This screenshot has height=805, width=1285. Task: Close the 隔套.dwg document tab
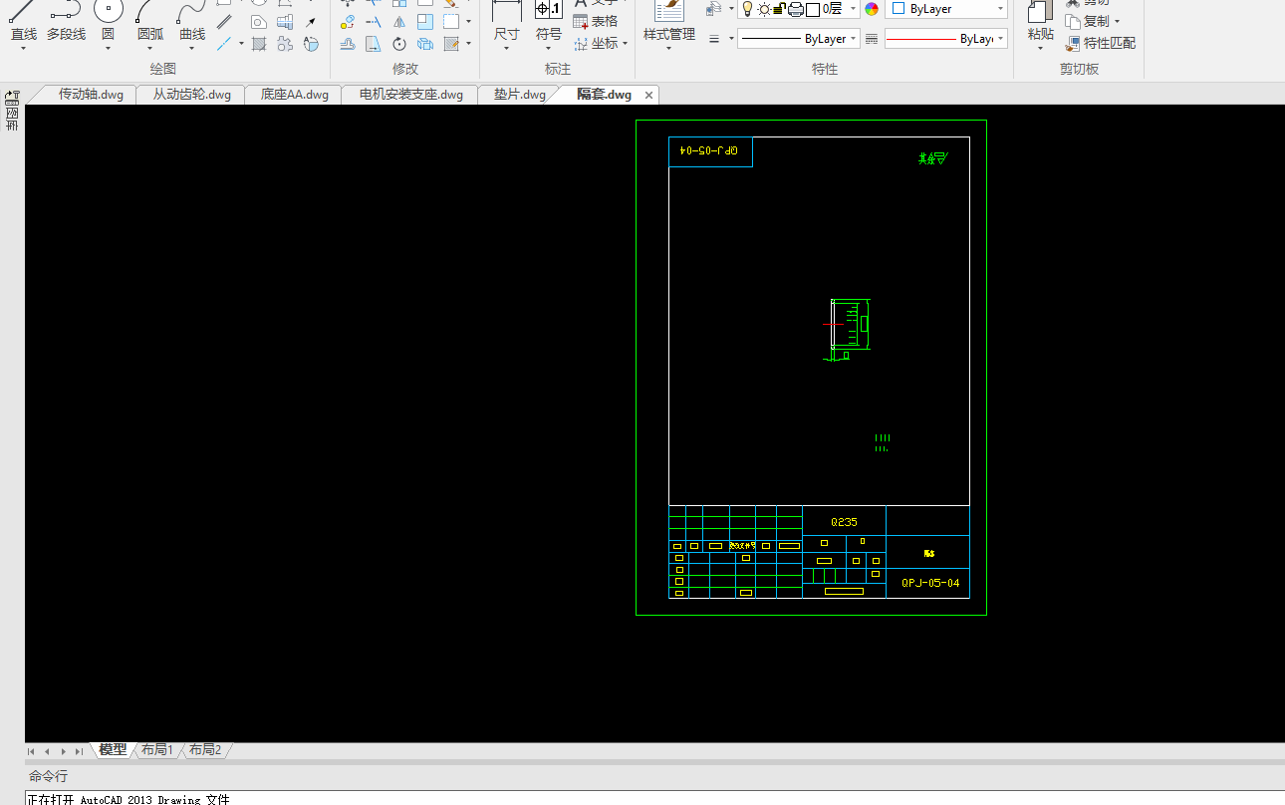click(649, 96)
